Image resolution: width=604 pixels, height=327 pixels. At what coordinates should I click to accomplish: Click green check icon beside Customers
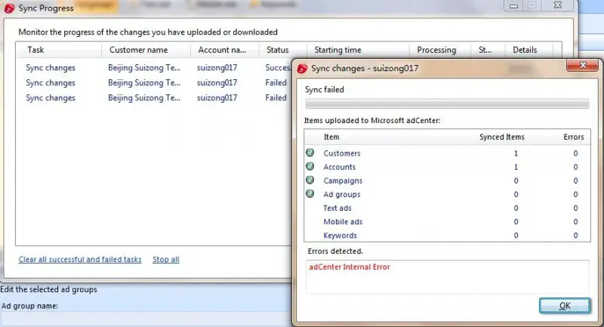click(x=310, y=153)
